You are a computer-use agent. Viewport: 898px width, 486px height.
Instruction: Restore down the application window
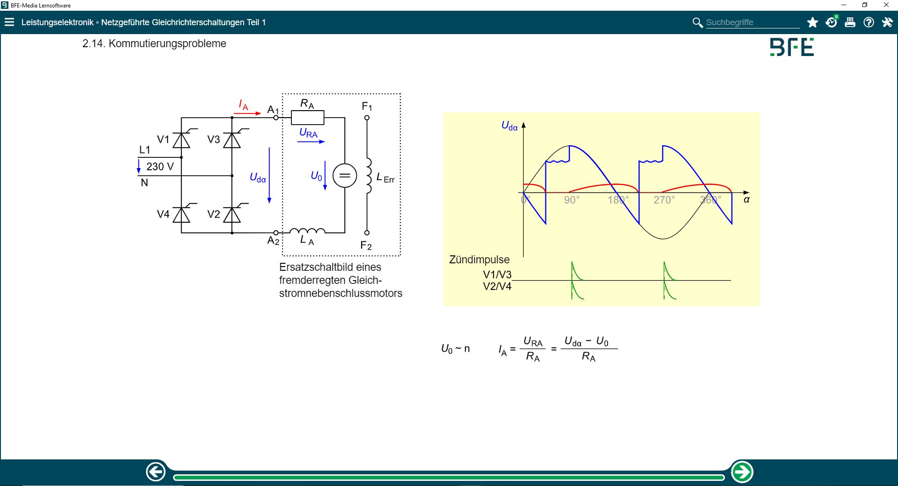tap(865, 5)
